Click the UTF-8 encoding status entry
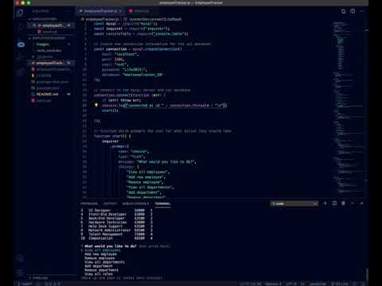The image size is (382, 286). tap(291, 284)
